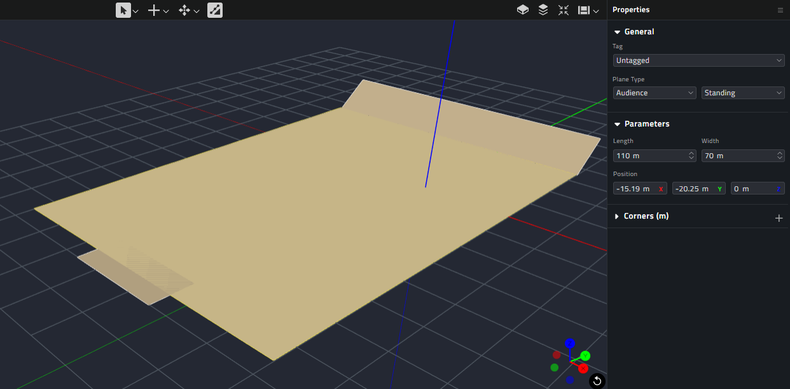Screen dimensions: 790x389
Task: Click the plus button beside Corners
Action: [x=779, y=218]
